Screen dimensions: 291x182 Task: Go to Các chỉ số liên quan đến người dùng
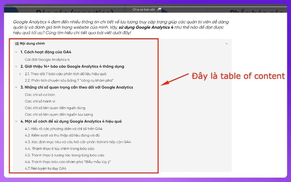coord(55,108)
